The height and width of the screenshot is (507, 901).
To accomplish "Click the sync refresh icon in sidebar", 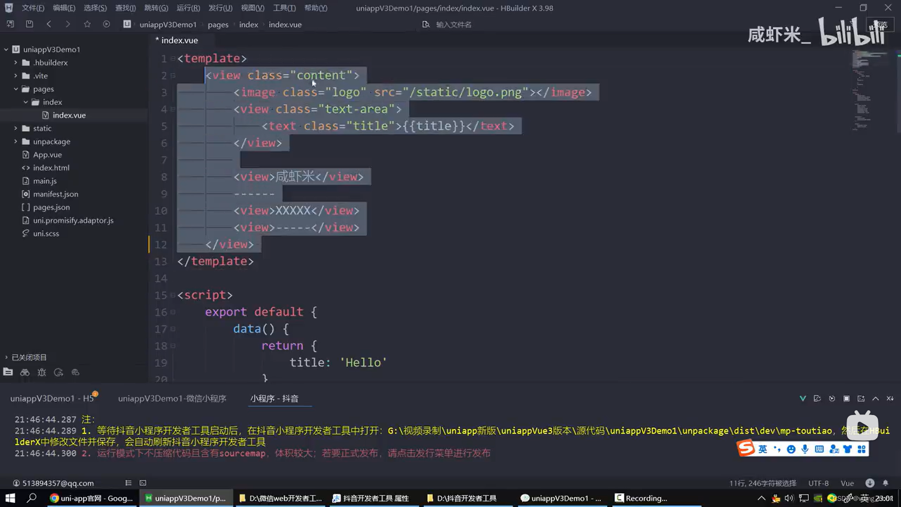I will (59, 372).
